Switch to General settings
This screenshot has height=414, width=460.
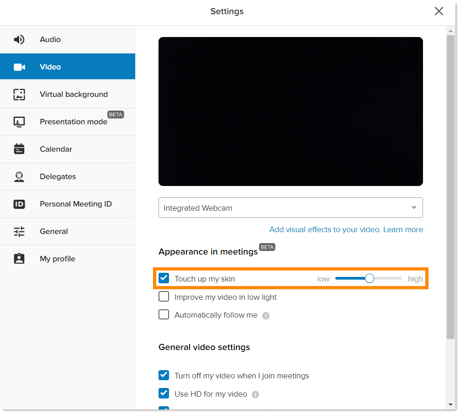(x=68, y=232)
